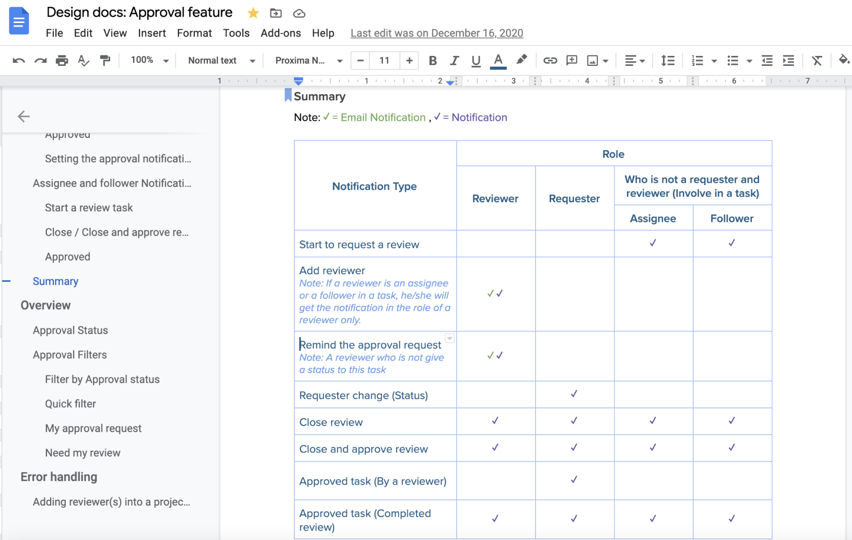Go to Approval Filters outline heading
Viewport: 852px width, 540px height.
(x=70, y=355)
